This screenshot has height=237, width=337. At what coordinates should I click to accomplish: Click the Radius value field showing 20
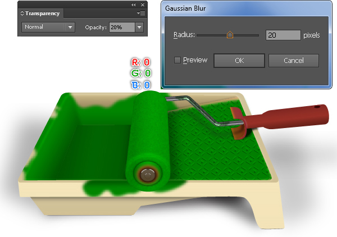pos(283,35)
